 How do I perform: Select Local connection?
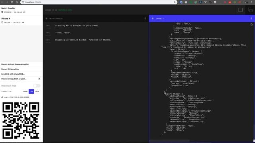point(37,92)
